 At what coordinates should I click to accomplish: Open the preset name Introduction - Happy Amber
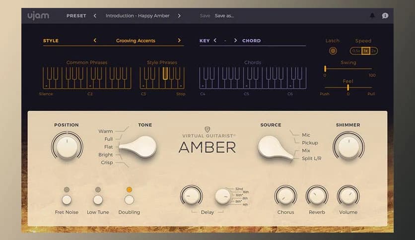click(138, 15)
